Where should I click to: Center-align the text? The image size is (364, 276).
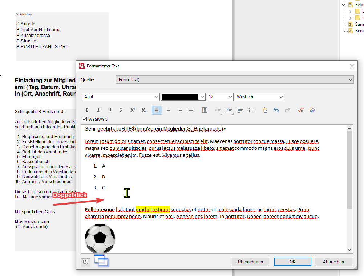tap(168, 110)
